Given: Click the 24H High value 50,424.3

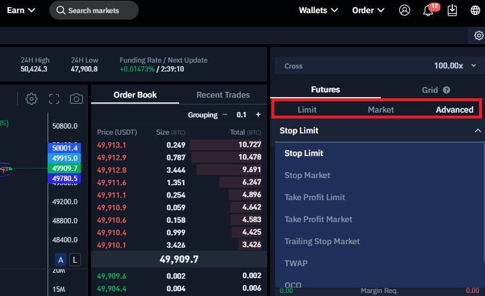Looking at the screenshot, I should (34, 68).
